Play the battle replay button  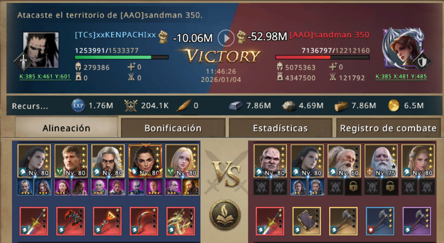coord(226,38)
